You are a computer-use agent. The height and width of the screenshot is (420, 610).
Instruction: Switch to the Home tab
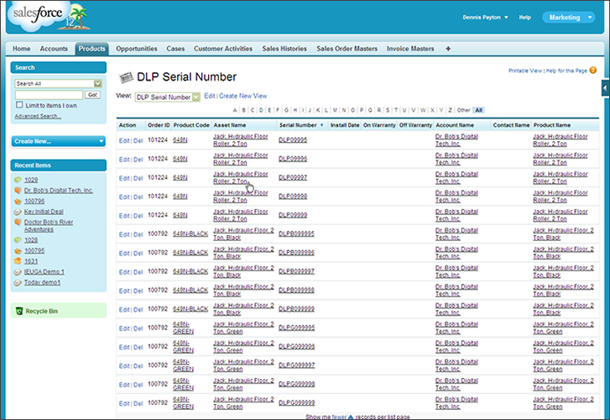(22, 49)
